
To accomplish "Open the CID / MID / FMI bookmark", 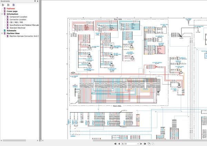I will click(16, 22).
